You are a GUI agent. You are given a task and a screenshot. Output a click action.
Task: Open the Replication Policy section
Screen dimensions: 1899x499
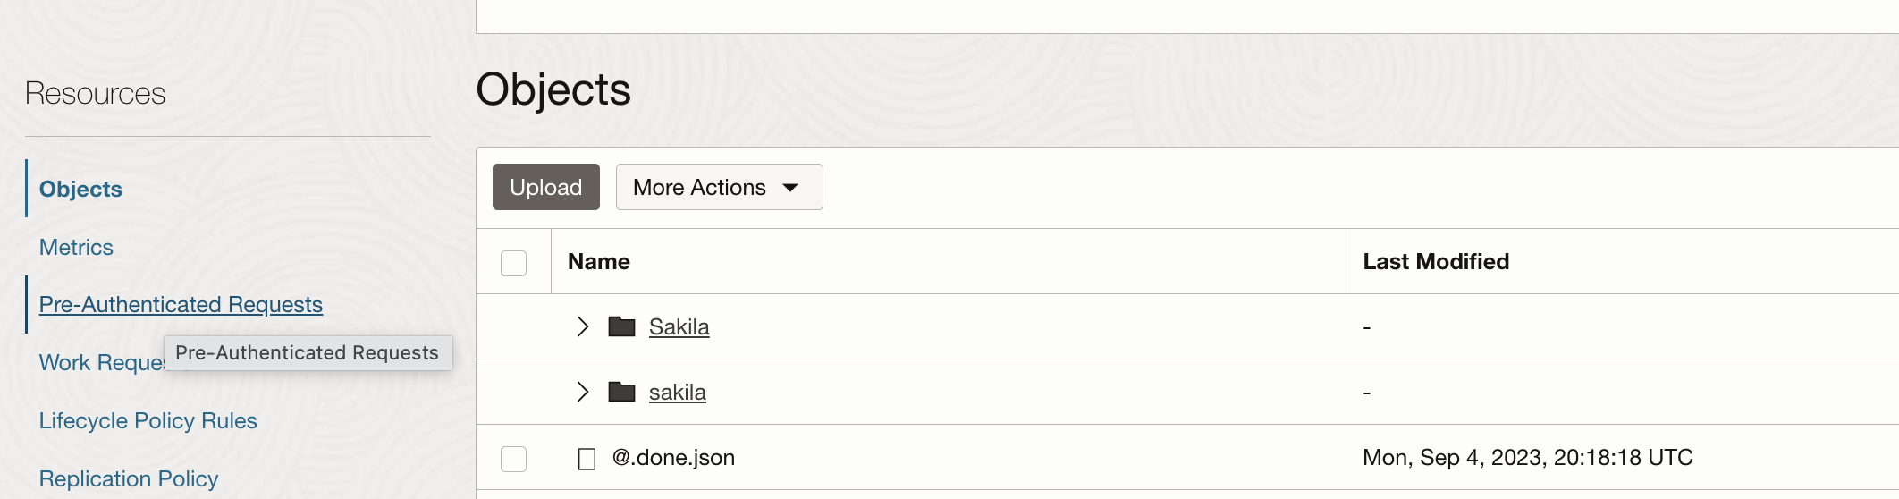(x=129, y=478)
